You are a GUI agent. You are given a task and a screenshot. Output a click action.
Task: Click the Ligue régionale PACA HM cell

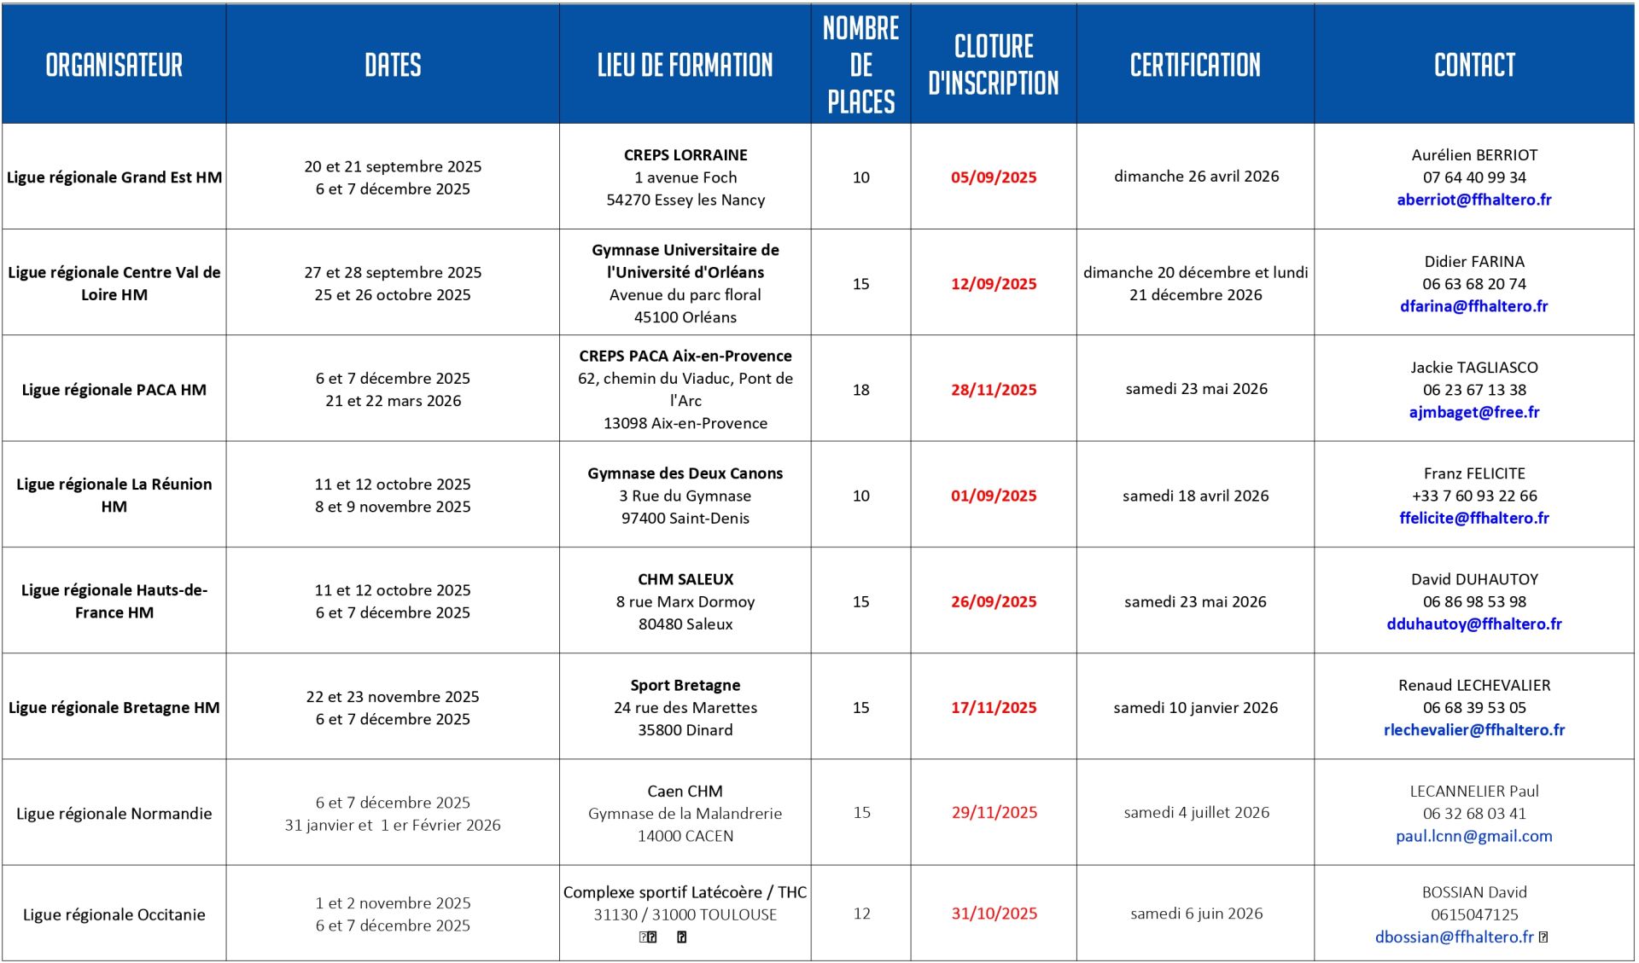tap(114, 390)
